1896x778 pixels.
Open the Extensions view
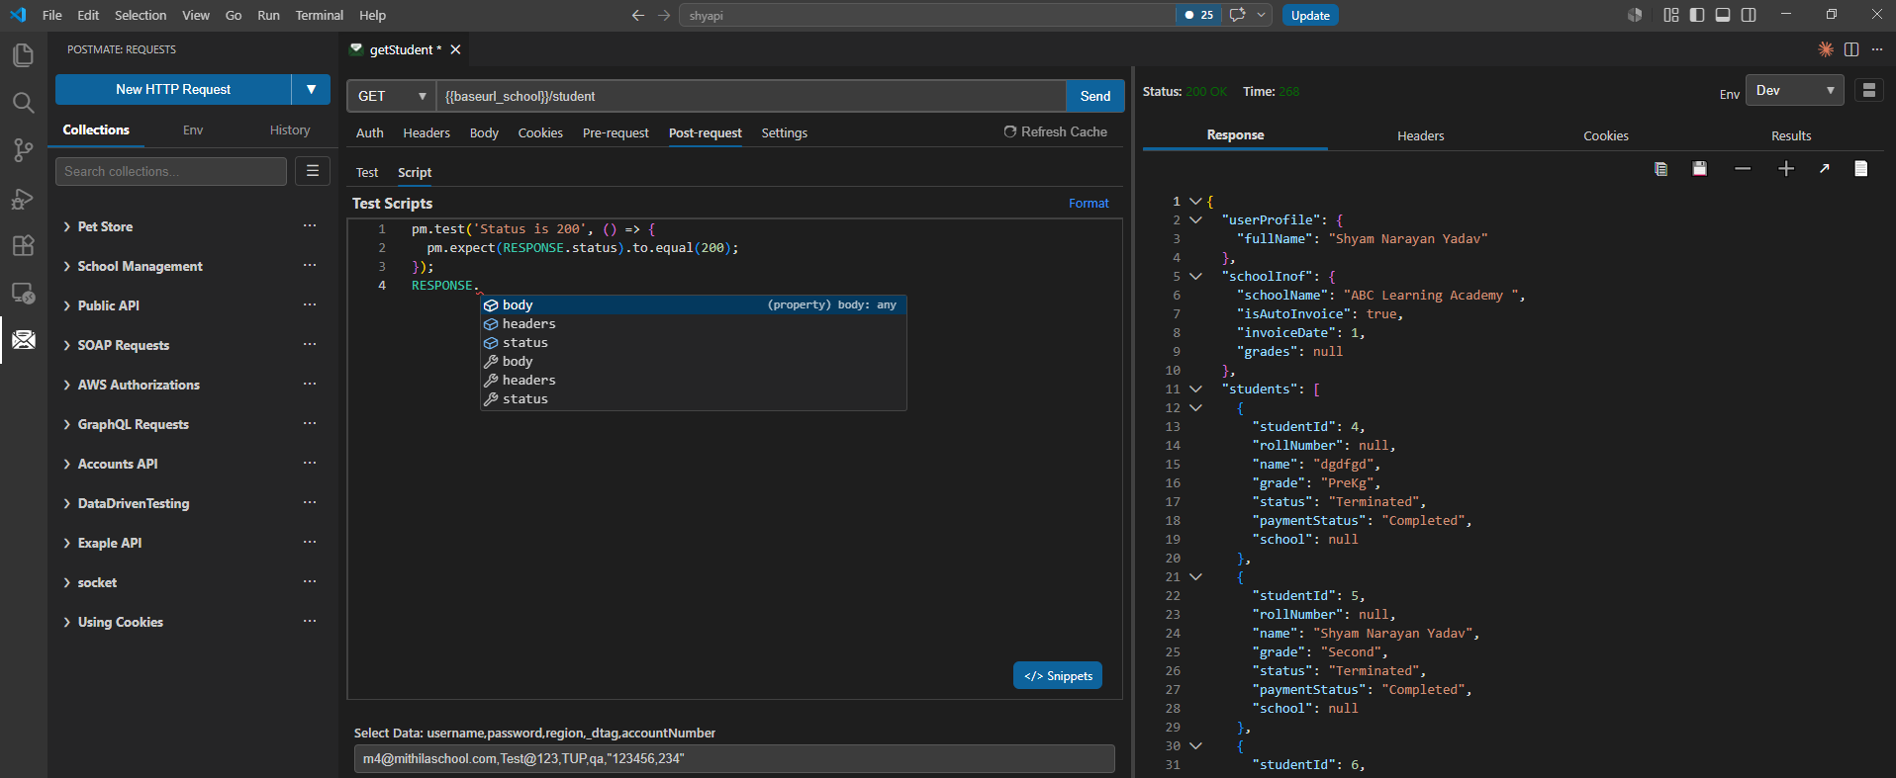coord(23,246)
